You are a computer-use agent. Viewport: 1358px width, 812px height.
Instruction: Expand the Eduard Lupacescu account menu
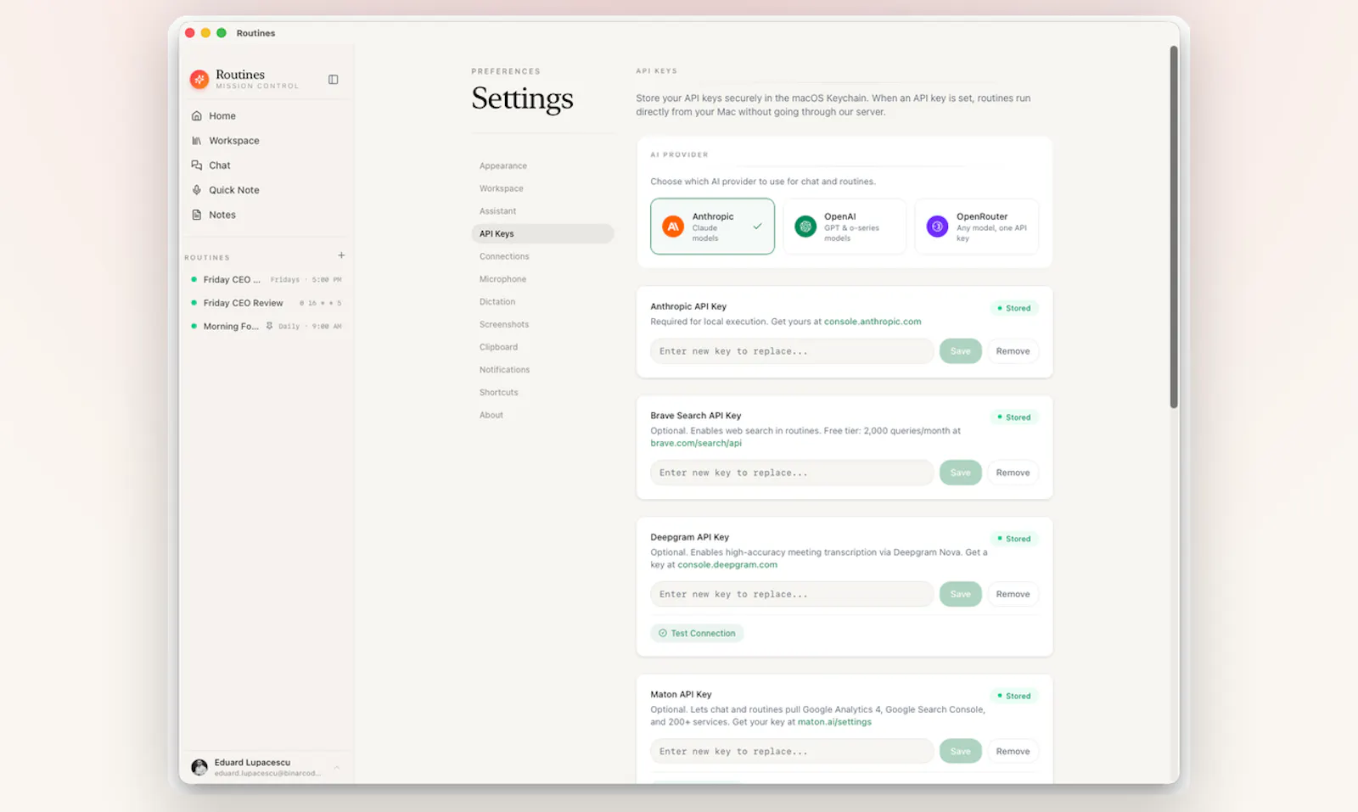coord(337,768)
